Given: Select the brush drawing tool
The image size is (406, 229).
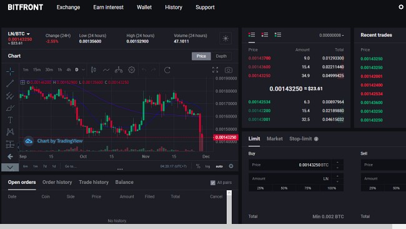Looking at the screenshot, I should [x=10, y=108].
